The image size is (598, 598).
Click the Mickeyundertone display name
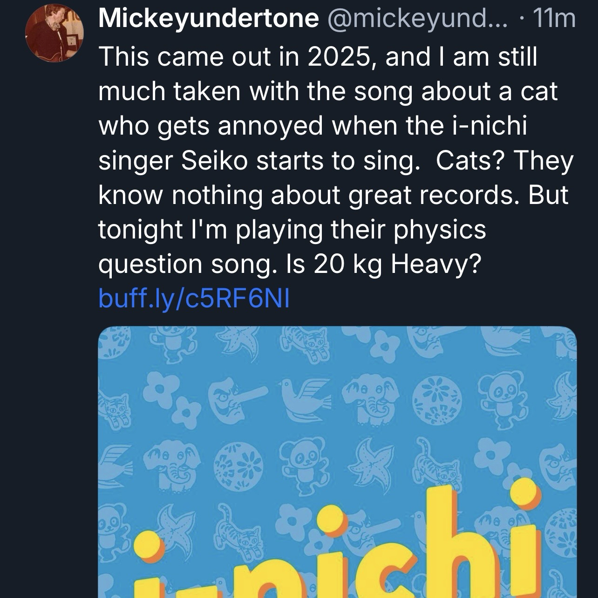(x=208, y=19)
